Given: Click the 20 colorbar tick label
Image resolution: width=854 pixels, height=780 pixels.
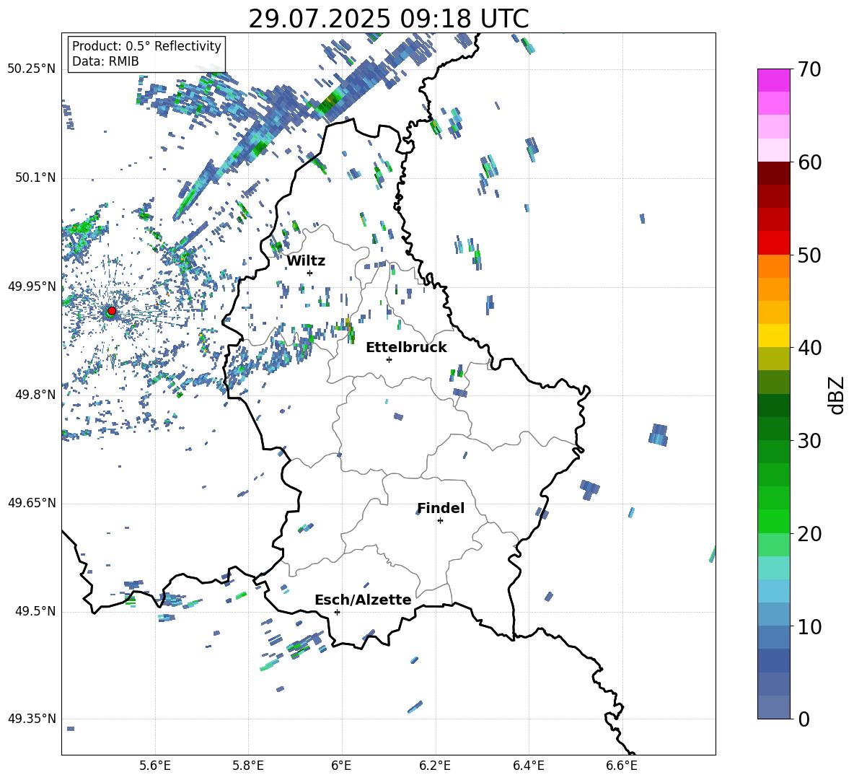Looking at the screenshot, I should point(809,533).
